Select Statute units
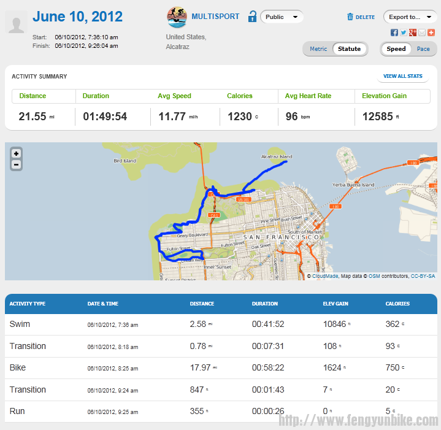Image resolution: width=441 pixels, height=430 pixels. pyautogui.click(x=350, y=49)
